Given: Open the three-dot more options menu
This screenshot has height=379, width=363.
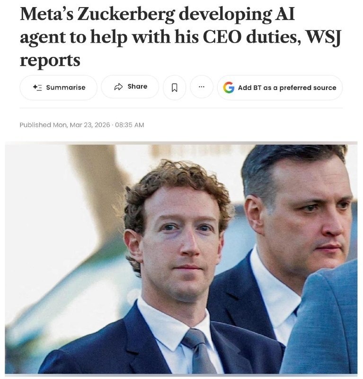Looking at the screenshot, I should [202, 87].
